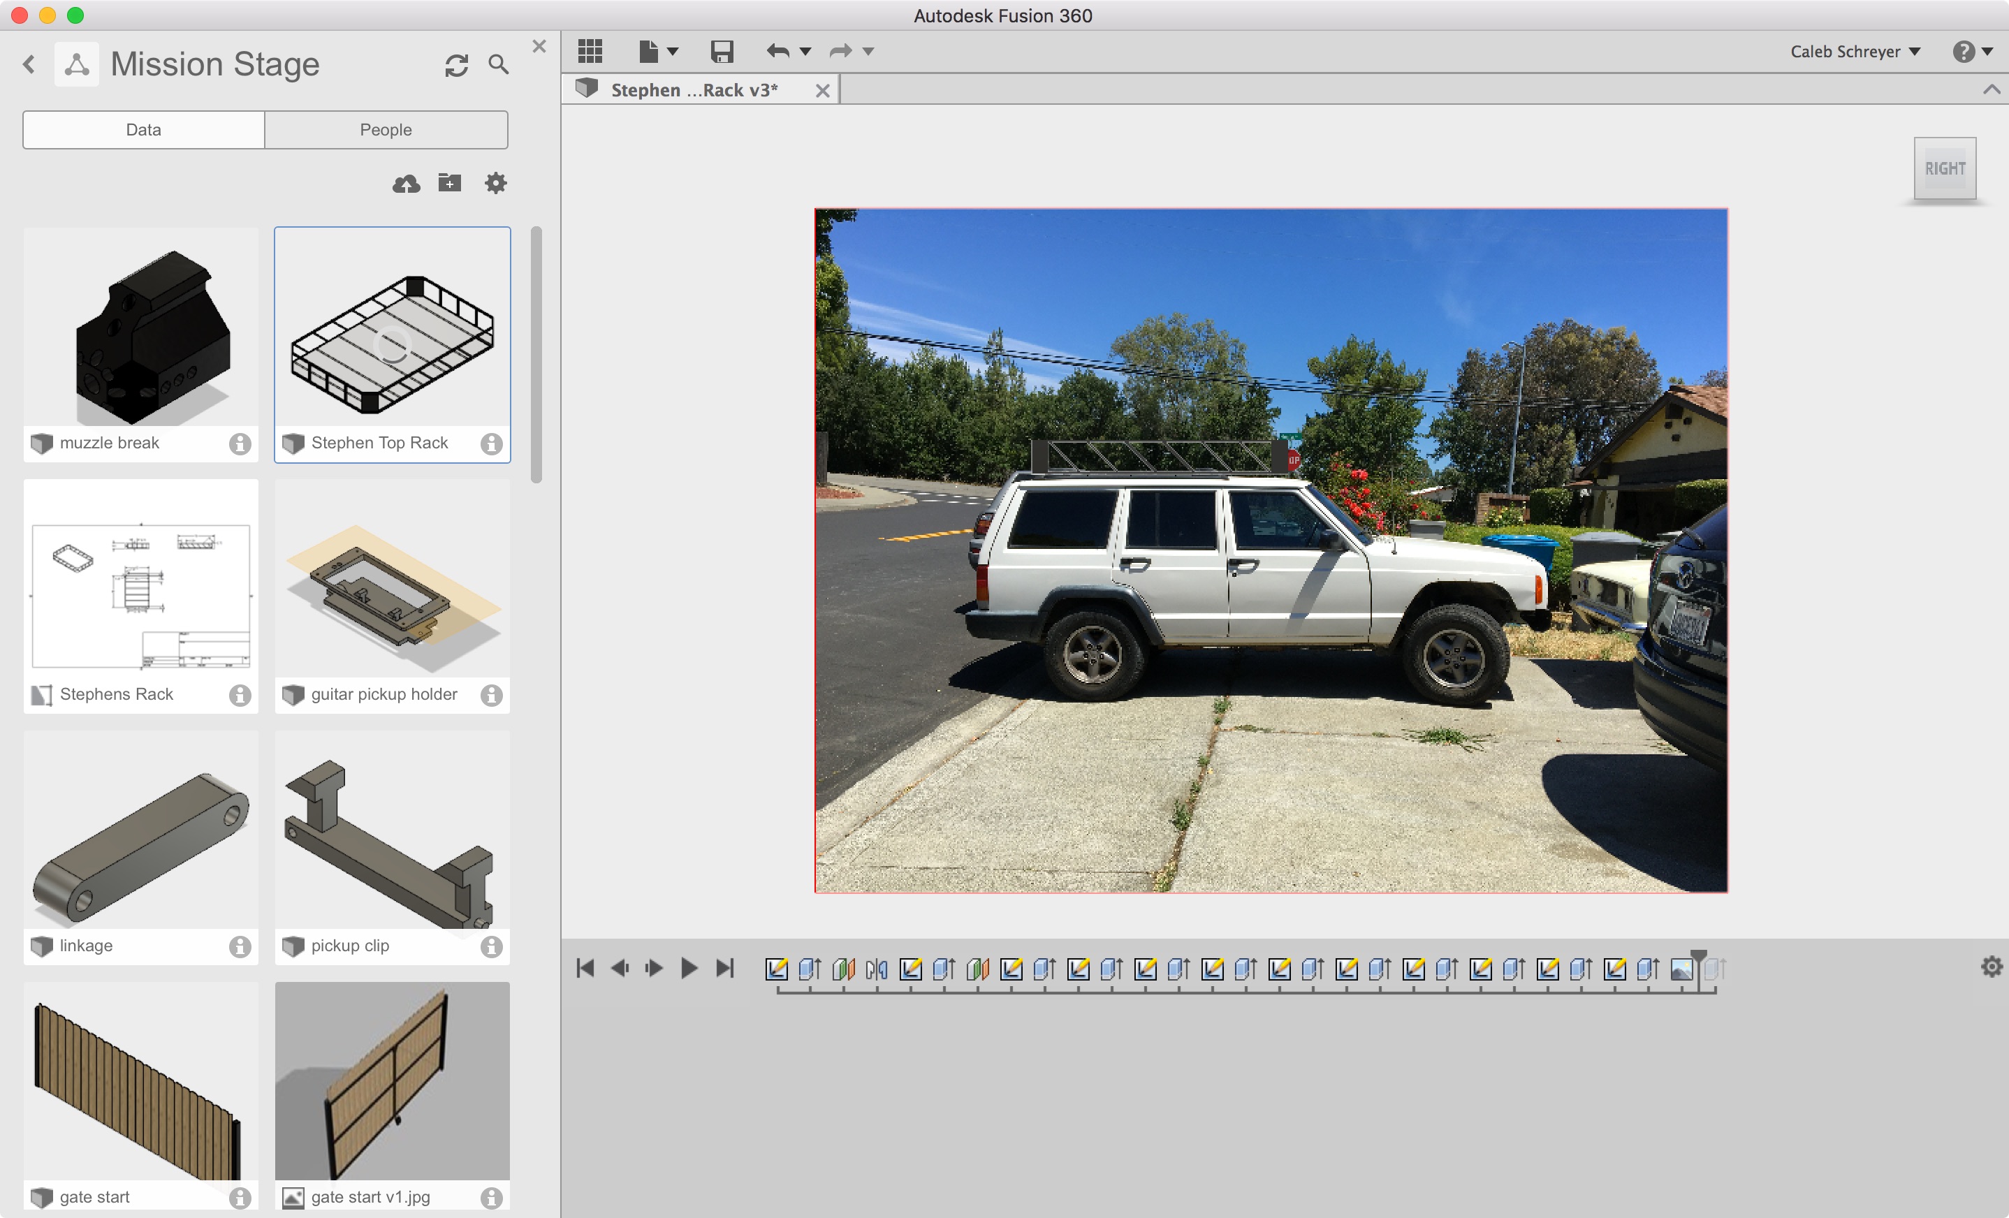Click the refresh icon in sidebar

tap(455, 64)
